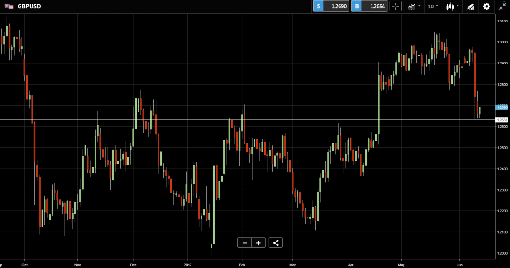Zoom out the chart with minus button
This screenshot has height=268, width=510.
coord(244,243)
